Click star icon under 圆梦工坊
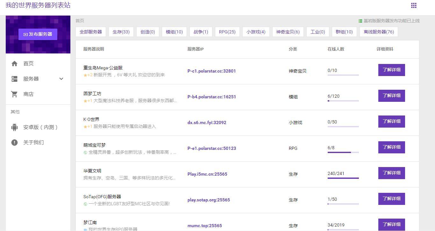Viewport: 435px width, 231px height. (x=85, y=101)
